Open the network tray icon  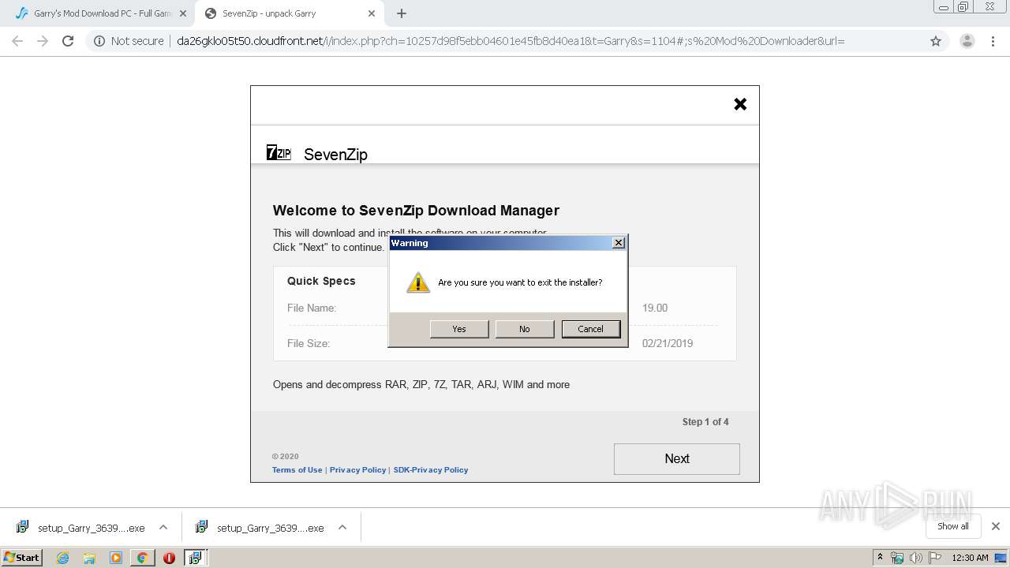click(897, 558)
